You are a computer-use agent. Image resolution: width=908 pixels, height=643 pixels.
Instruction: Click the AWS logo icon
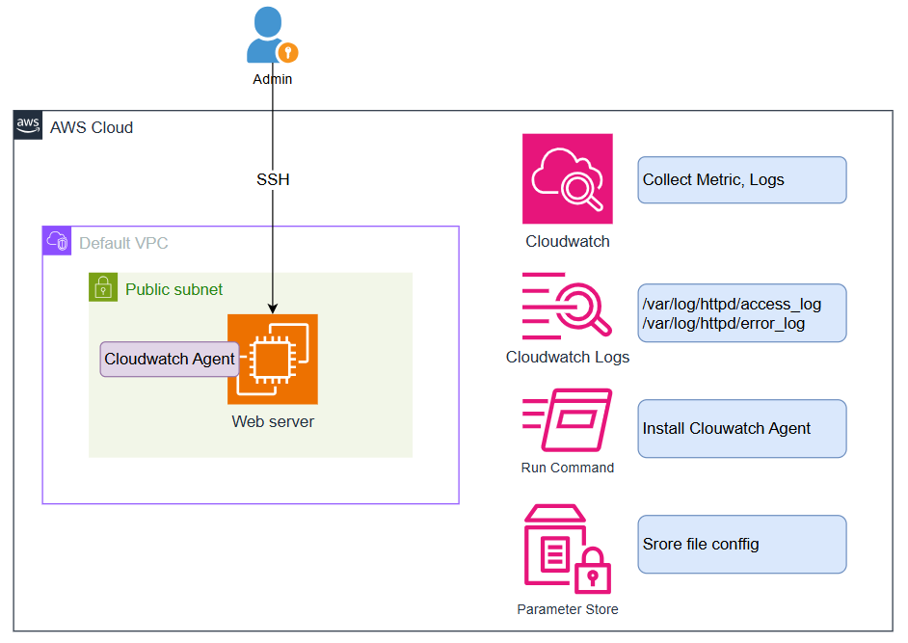(x=28, y=125)
